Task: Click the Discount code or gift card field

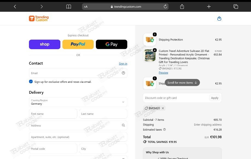Action: [176, 98]
